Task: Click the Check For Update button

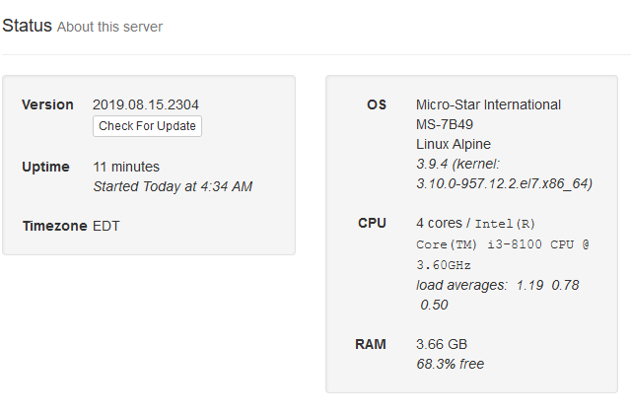Action: 147,126
